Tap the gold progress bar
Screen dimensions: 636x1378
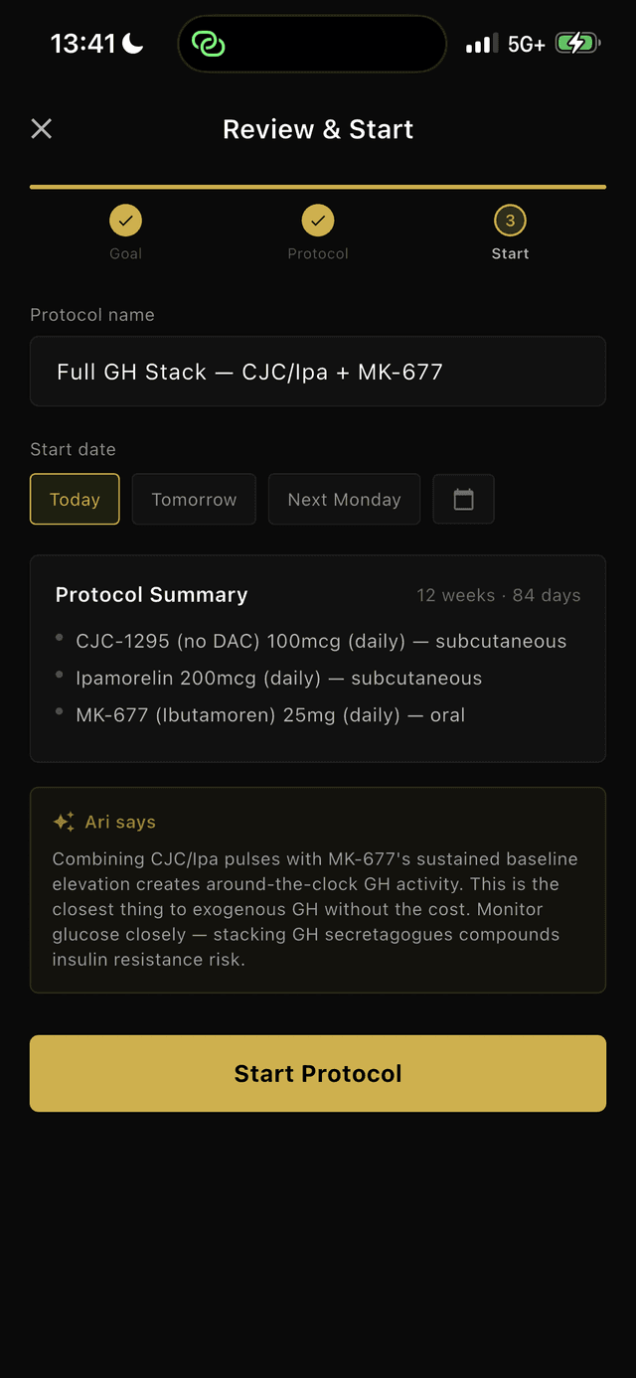[x=318, y=186]
